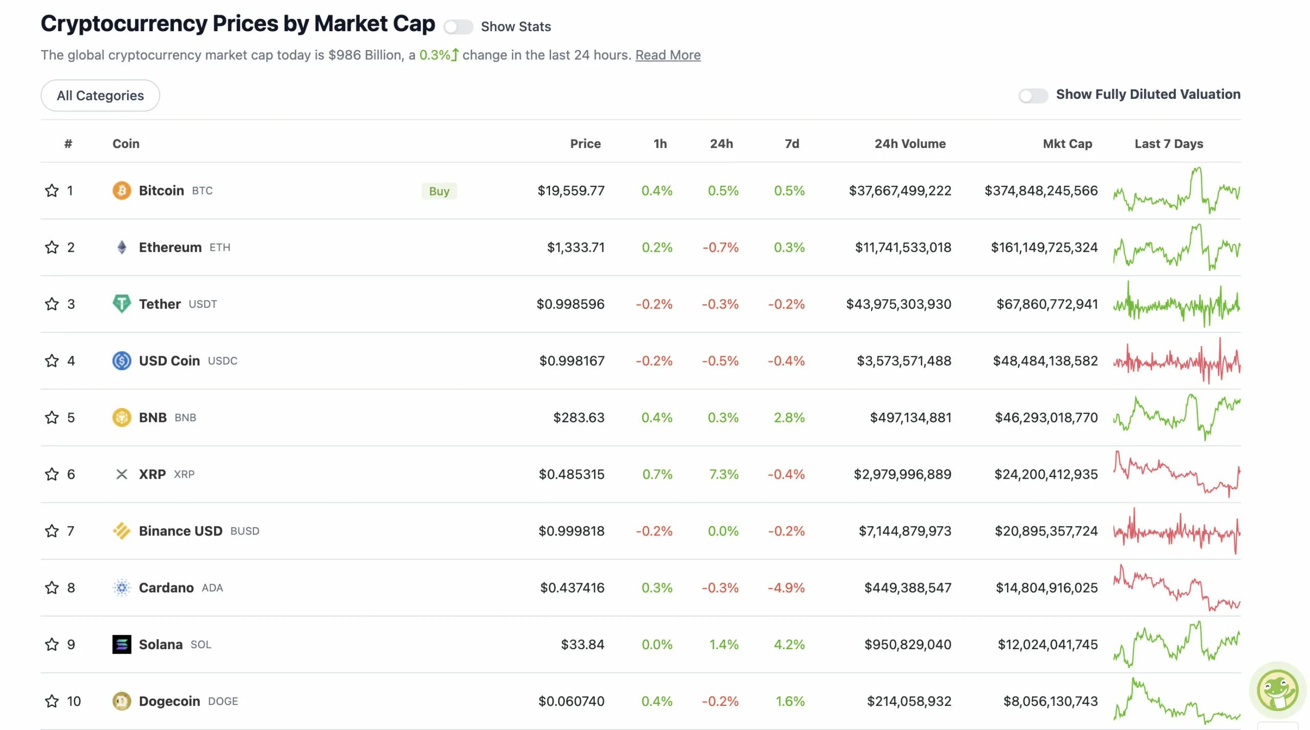This screenshot has height=730, width=1310.
Task: Favorite Bitcoin with its star icon
Action: coord(52,190)
